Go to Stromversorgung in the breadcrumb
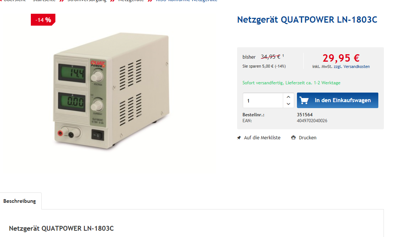401x237 pixels. click(87, 0)
